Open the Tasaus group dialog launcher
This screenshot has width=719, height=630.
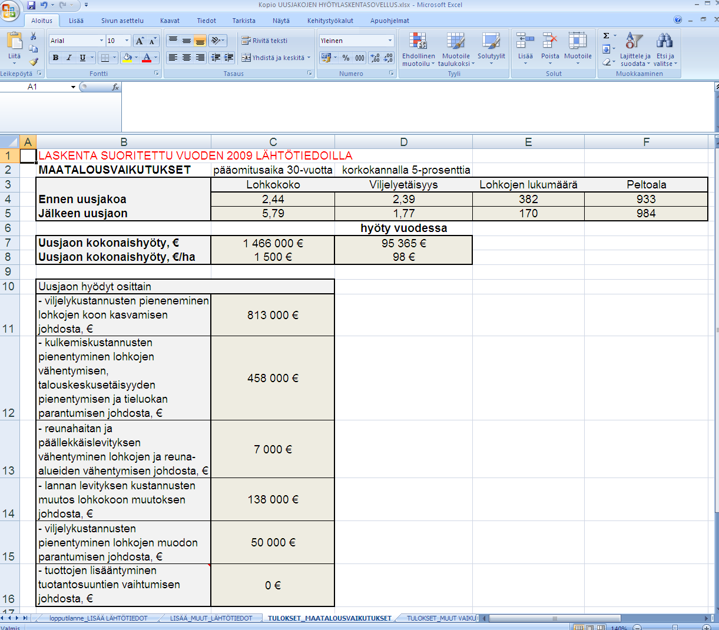click(x=310, y=74)
